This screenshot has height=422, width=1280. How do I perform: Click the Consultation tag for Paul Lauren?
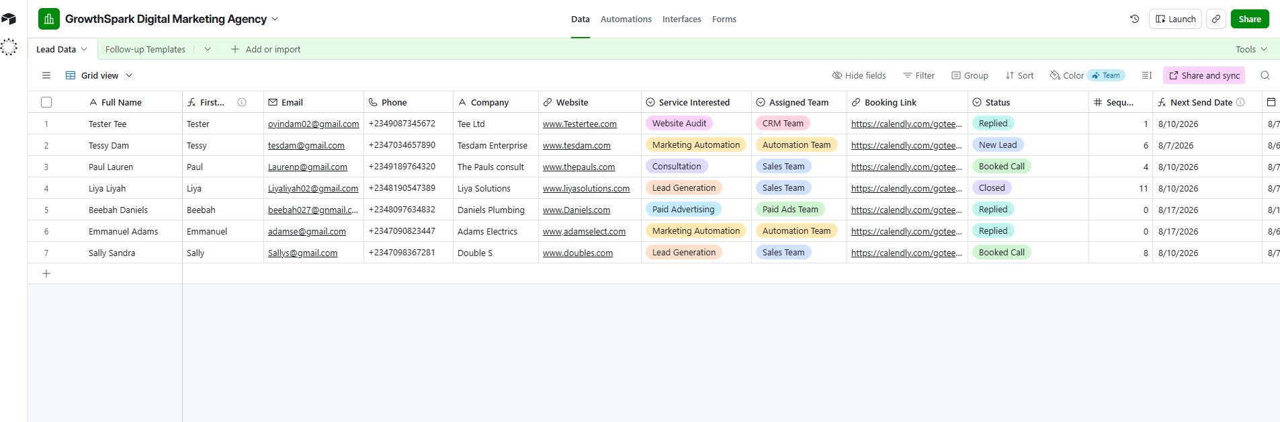coord(677,166)
